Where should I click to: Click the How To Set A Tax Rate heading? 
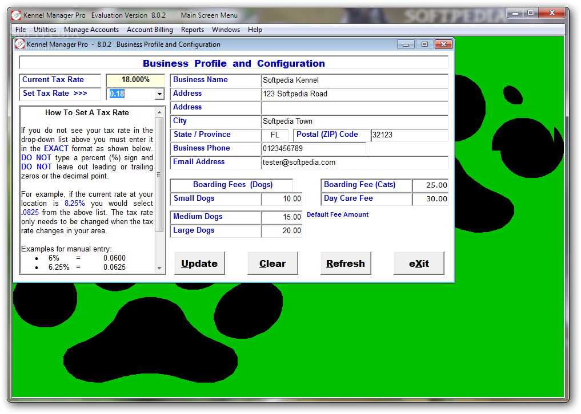click(x=87, y=112)
